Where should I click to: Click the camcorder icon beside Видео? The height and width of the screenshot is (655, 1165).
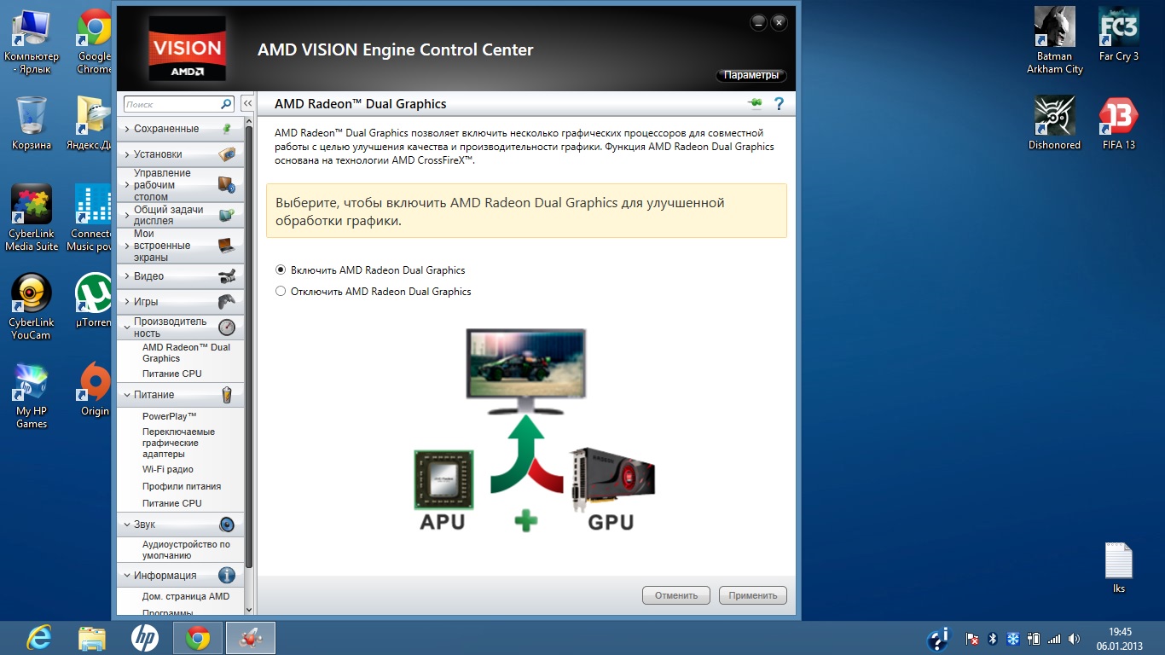tap(226, 276)
